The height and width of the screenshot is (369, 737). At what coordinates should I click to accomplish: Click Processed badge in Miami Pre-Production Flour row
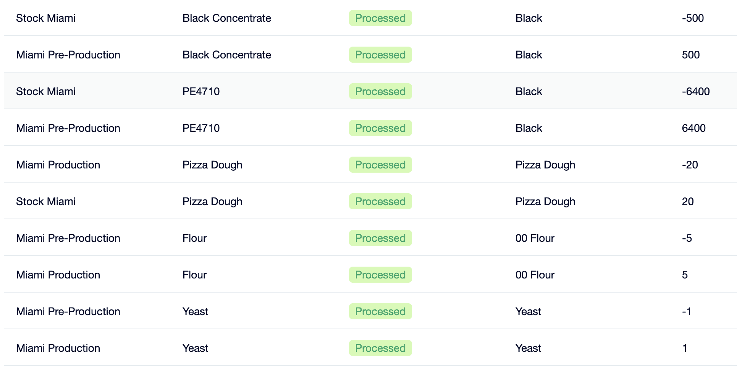[x=380, y=238]
